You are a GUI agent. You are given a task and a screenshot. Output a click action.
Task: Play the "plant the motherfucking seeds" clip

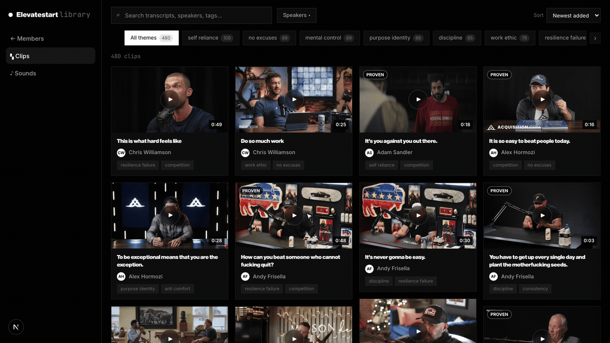tap(542, 215)
